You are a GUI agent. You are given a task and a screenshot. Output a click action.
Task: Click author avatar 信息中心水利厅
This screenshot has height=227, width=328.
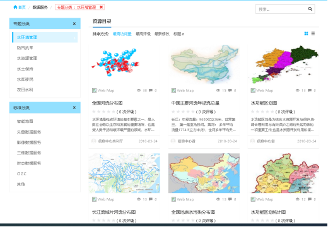(94, 141)
